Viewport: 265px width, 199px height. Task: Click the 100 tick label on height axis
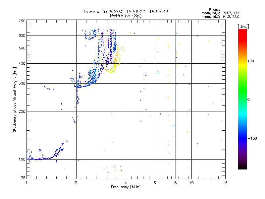[x=22, y=159]
